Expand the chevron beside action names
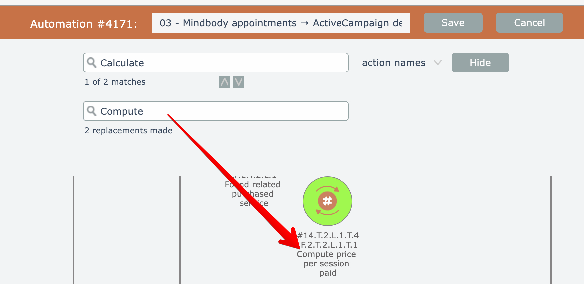 pyautogui.click(x=438, y=63)
